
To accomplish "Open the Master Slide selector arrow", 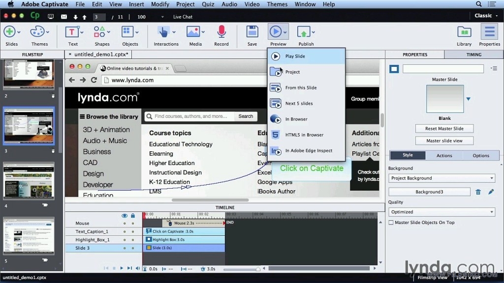I will (x=469, y=100).
